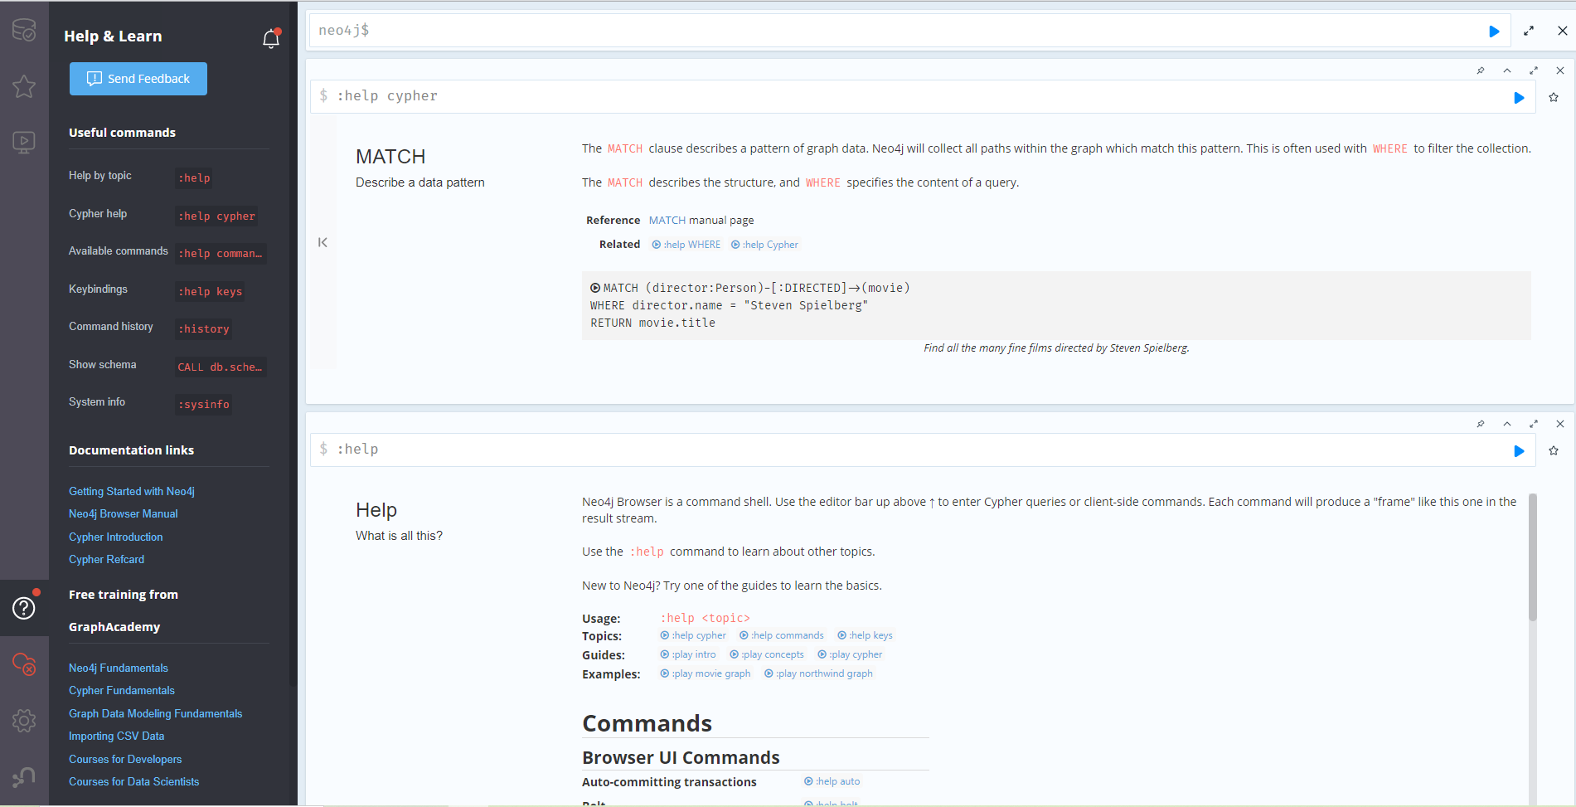Viewport: 1576px width, 807px height.
Task: Close the :help cypher frame
Action: click(1560, 70)
